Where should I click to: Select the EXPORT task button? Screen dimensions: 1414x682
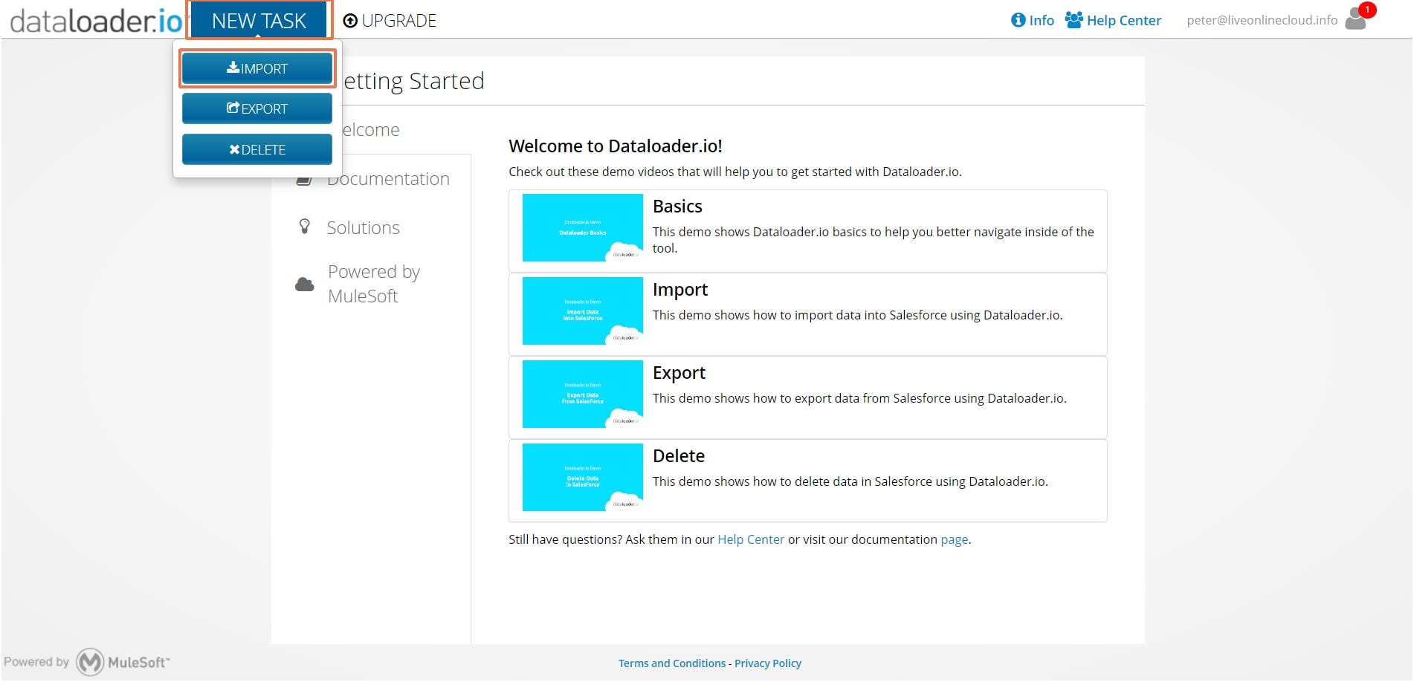pos(257,108)
